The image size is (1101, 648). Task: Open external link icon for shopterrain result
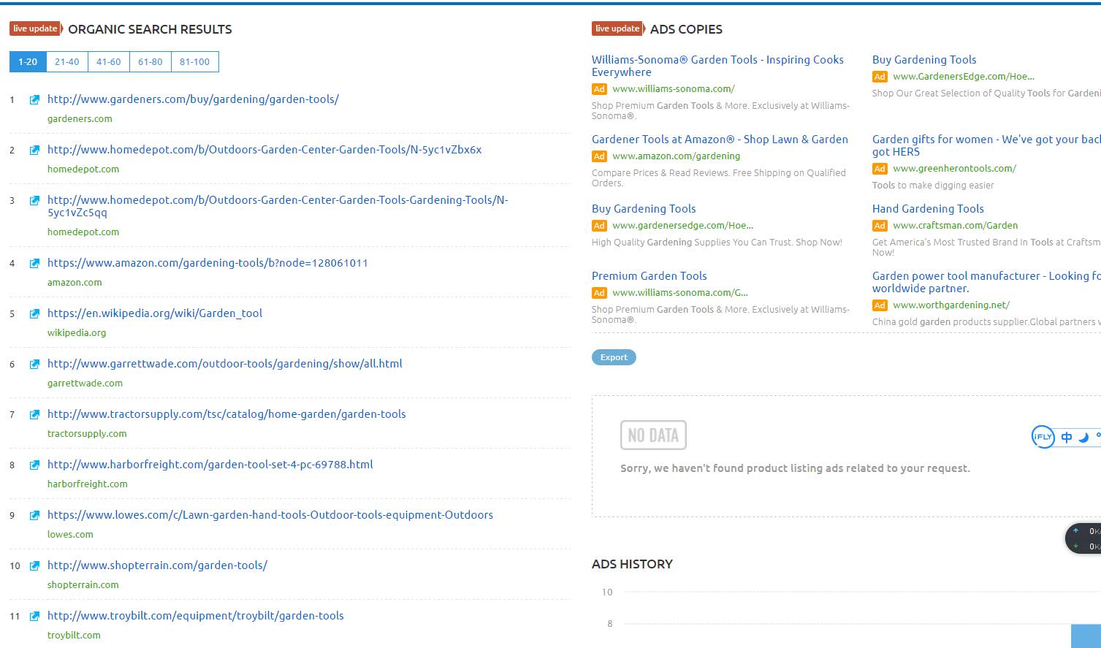[x=34, y=565]
